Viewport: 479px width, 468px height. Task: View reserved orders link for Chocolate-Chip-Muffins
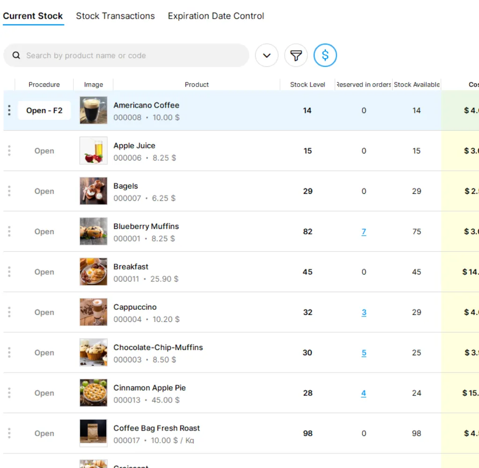[364, 353]
